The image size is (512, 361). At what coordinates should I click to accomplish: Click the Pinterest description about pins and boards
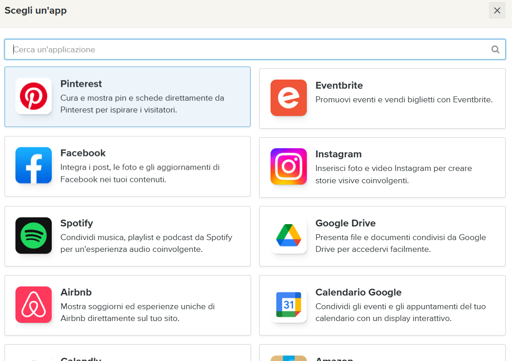pos(143,104)
